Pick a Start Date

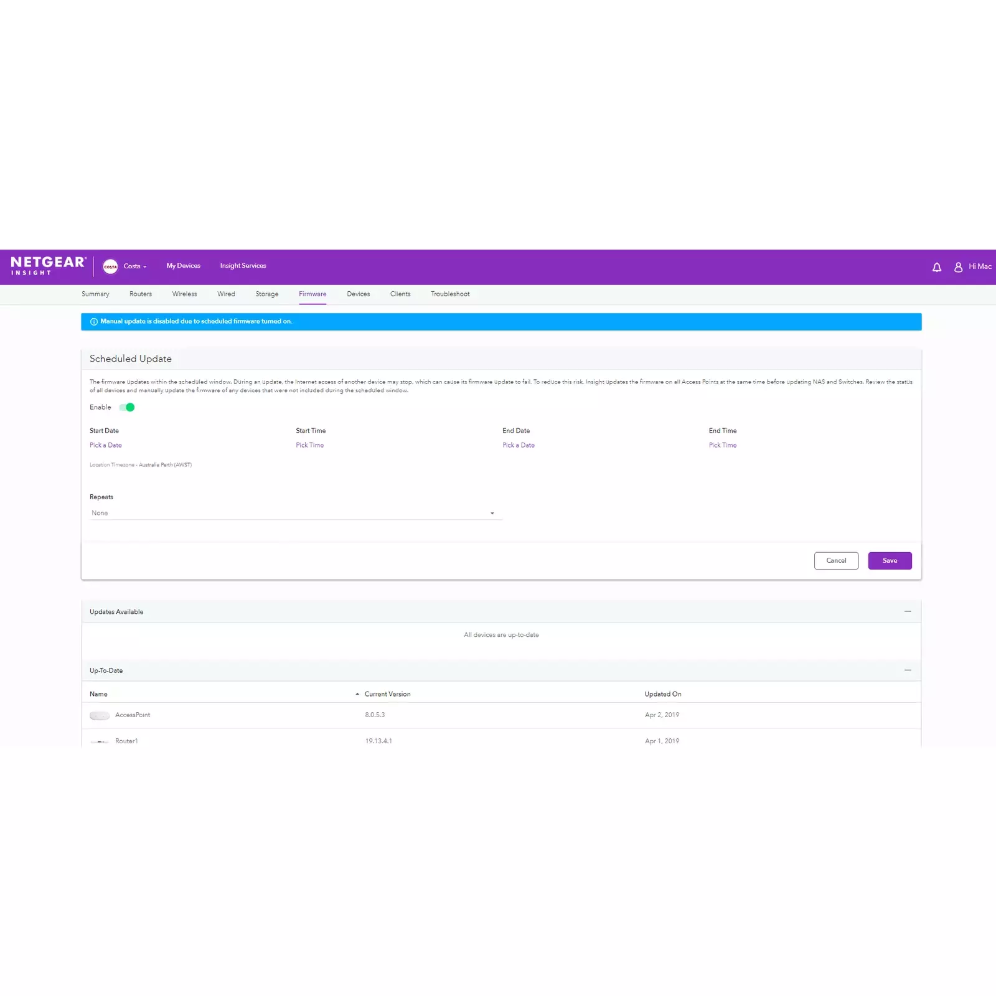tap(106, 446)
